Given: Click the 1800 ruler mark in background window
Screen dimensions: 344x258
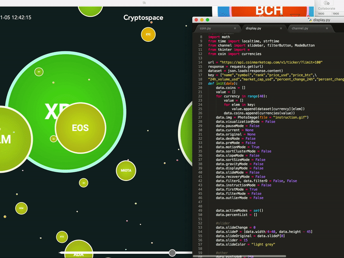Looking at the screenshot, I should [x=321, y=14].
